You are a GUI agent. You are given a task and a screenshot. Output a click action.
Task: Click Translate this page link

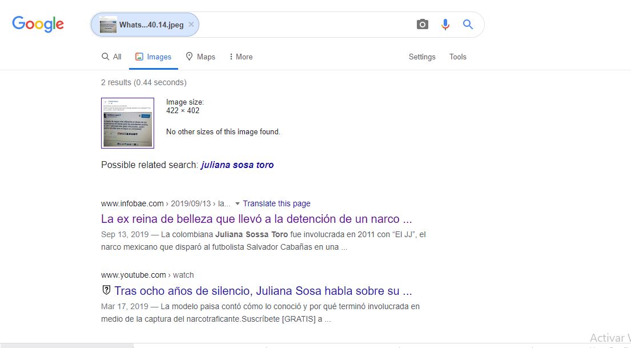pyautogui.click(x=276, y=203)
